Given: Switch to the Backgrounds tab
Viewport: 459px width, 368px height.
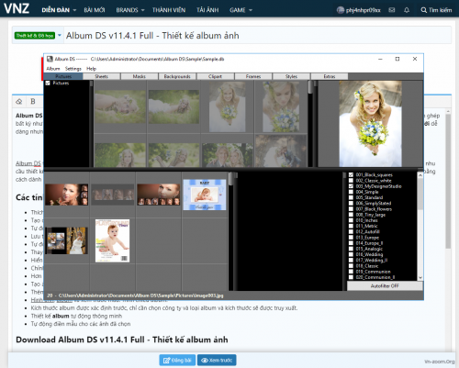Looking at the screenshot, I should tap(177, 76).
